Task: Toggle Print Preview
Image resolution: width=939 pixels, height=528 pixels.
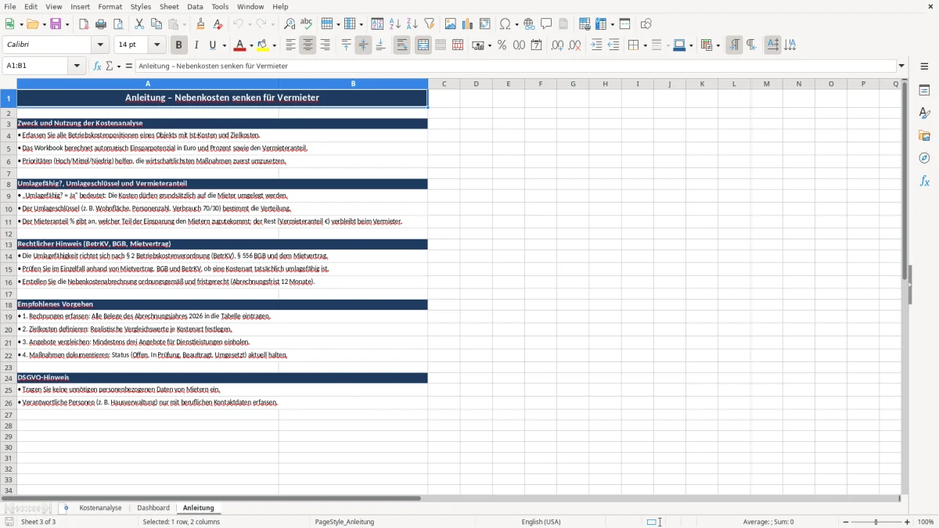Action: pos(118,24)
